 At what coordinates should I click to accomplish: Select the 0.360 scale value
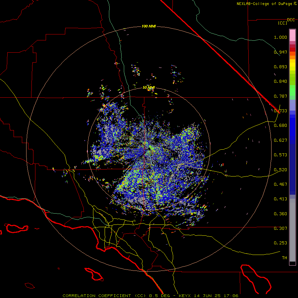tap(280, 214)
